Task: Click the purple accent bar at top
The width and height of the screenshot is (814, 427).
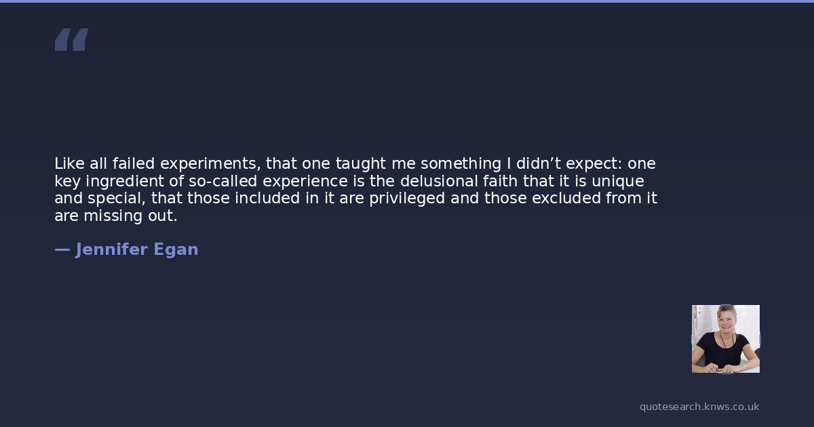Action: (x=407, y=1)
